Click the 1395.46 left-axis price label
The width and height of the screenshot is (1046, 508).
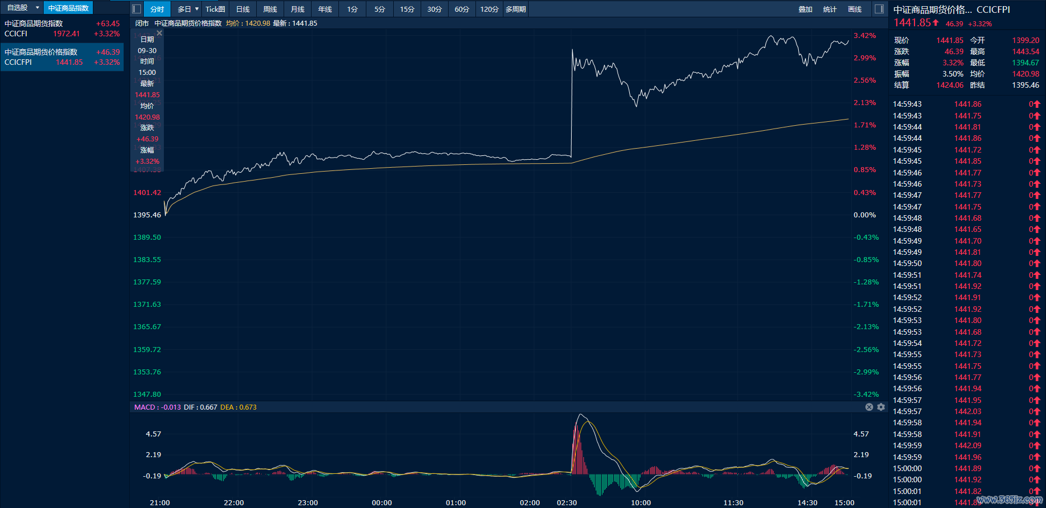click(x=147, y=215)
